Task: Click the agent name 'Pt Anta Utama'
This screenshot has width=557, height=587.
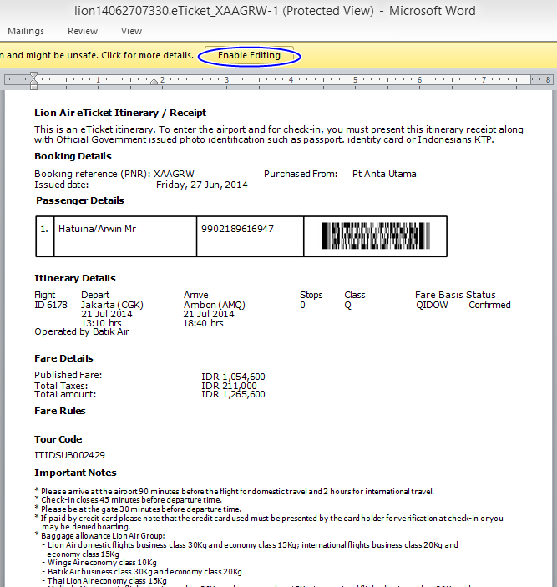Action: (x=384, y=174)
